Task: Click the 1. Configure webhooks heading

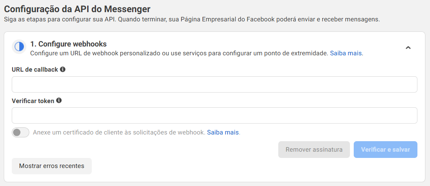Action: point(68,44)
